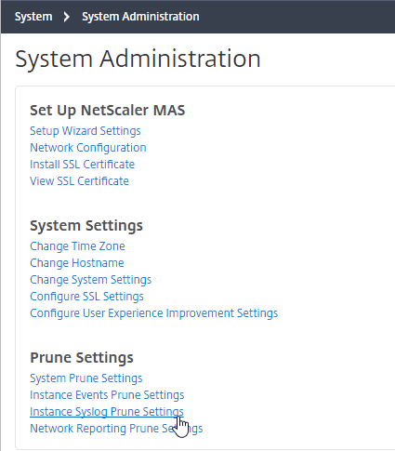
Task: Open View SSL Certificate link
Action: [79, 181]
